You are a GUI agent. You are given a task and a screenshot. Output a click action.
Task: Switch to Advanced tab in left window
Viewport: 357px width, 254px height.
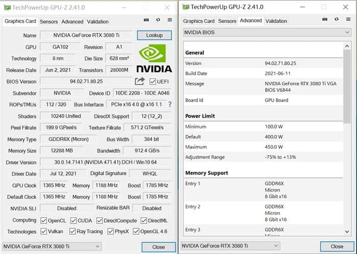pyautogui.click(x=72, y=21)
